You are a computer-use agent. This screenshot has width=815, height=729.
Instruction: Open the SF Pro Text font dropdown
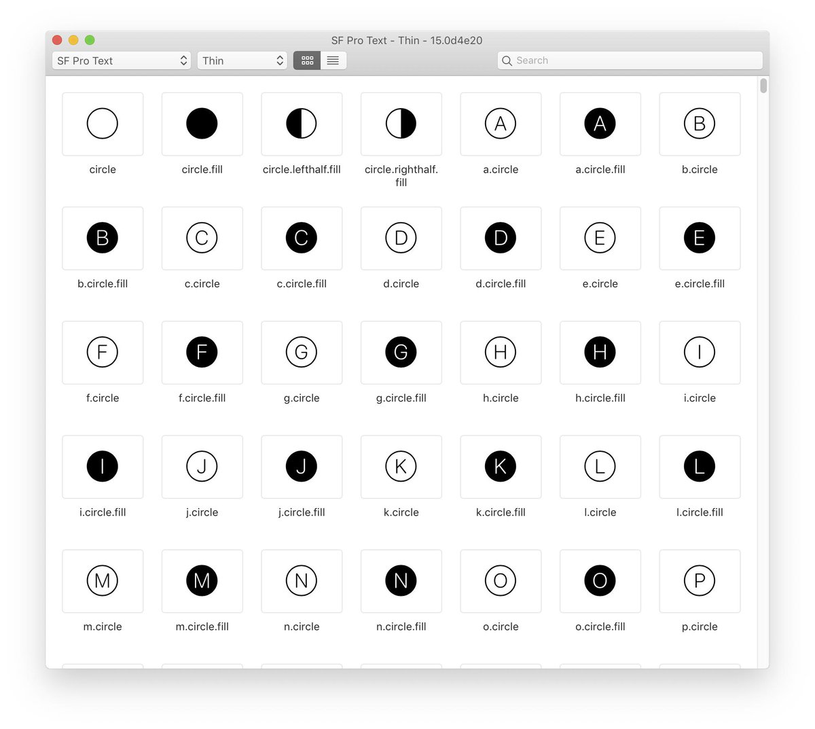coord(122,60)
